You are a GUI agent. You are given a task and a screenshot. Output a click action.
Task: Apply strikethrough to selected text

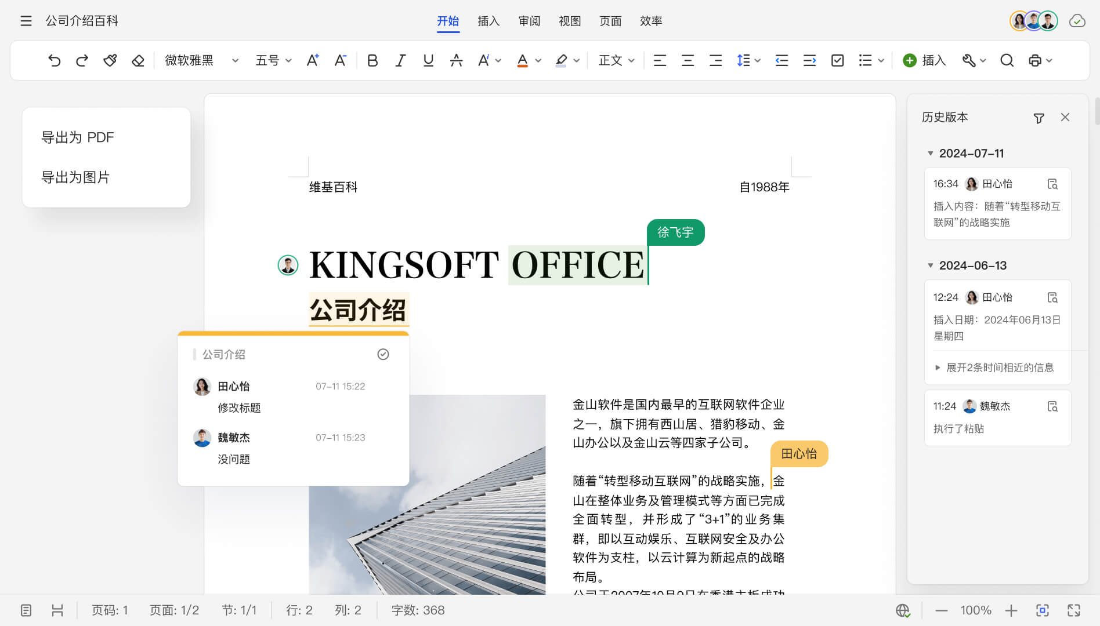point(457,60)
